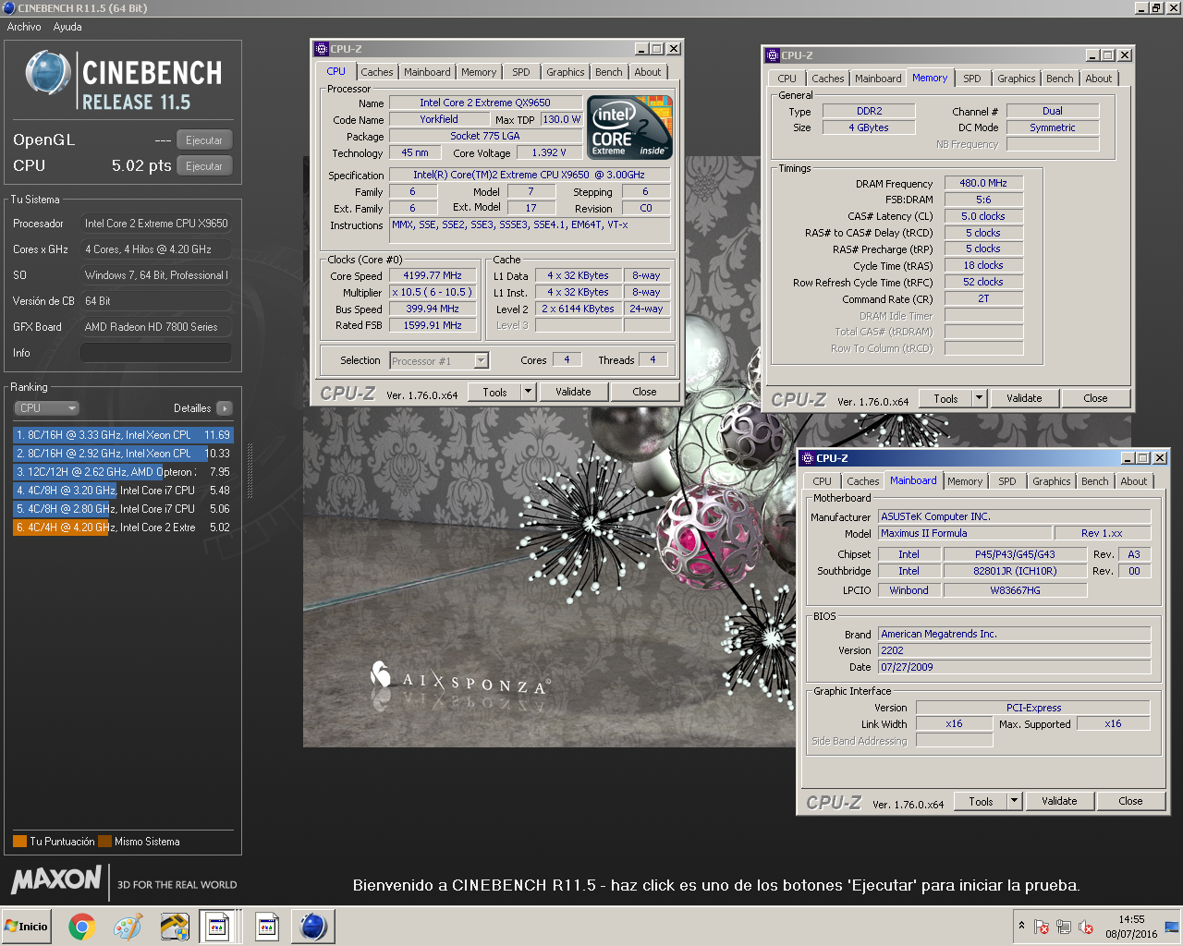
Task: Click Tools button in CPU tab window
Action: tap(494, 393)
